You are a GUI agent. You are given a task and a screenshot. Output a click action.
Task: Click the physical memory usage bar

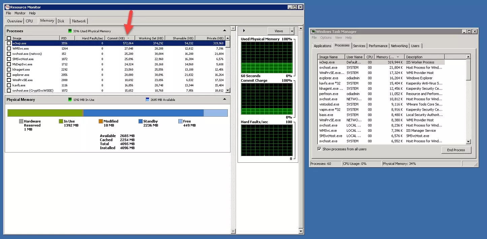click(118, 113)
